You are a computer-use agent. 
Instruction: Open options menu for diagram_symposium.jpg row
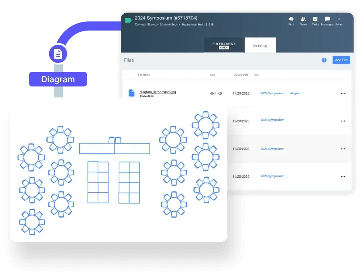(343, 93)
